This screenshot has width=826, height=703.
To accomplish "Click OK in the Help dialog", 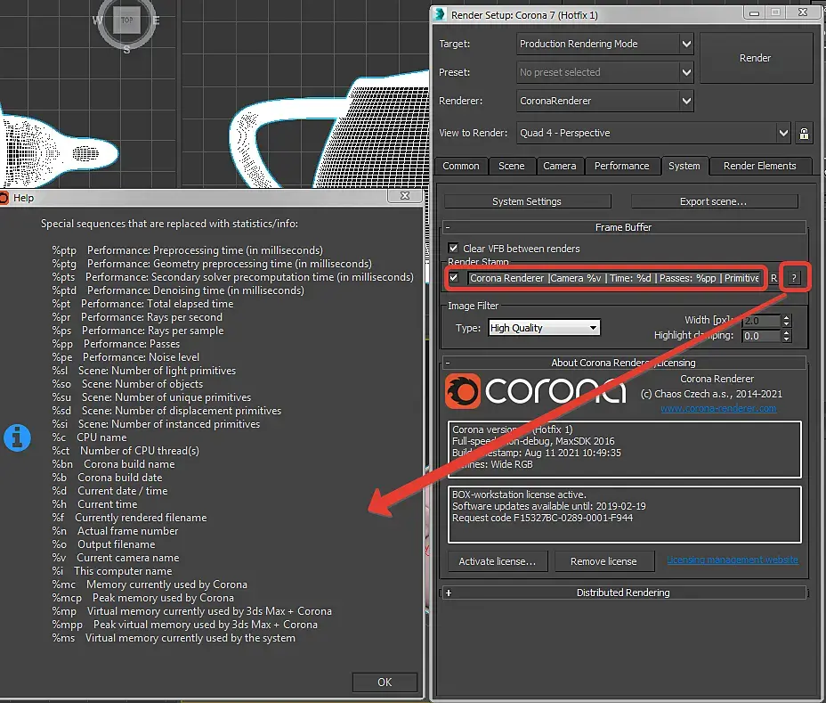I will point(385,682).
